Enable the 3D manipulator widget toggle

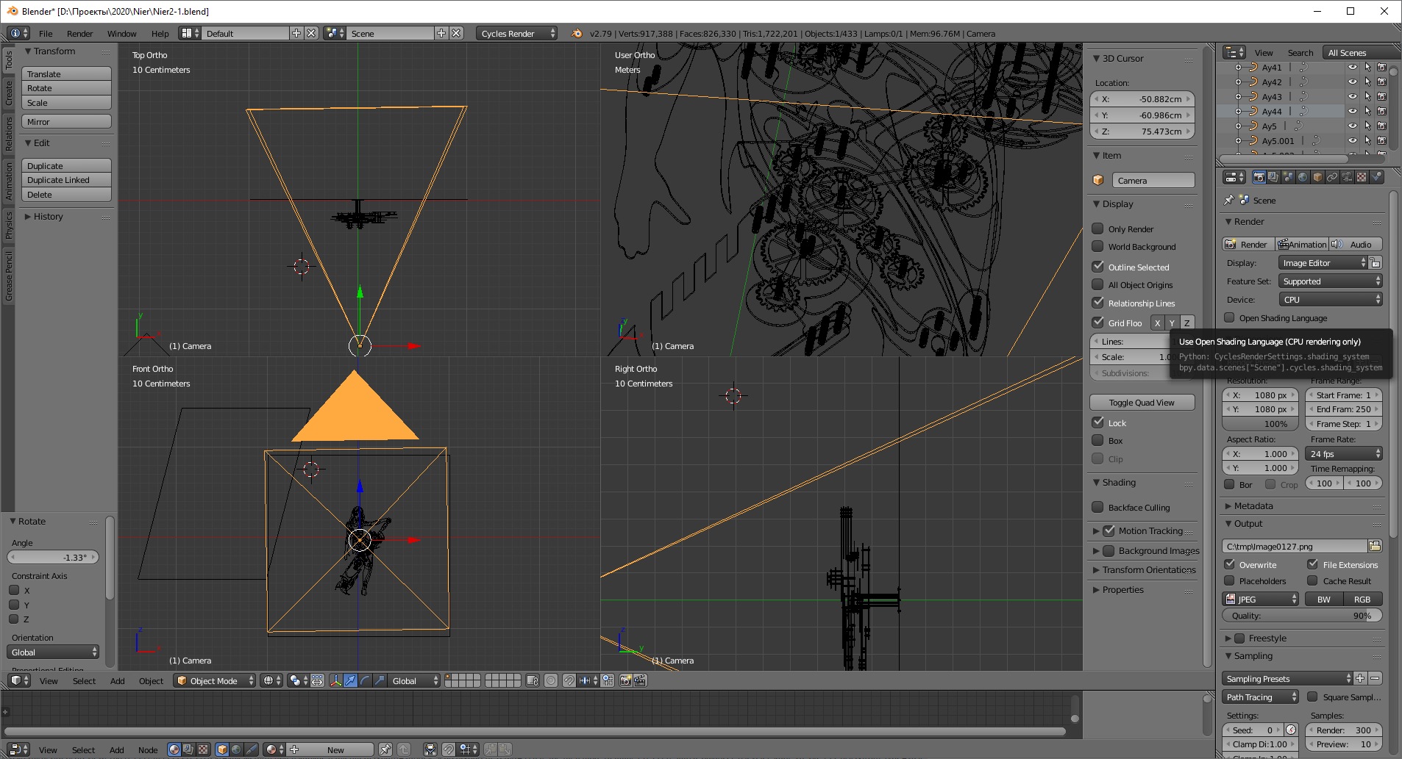tap(335, 680)
